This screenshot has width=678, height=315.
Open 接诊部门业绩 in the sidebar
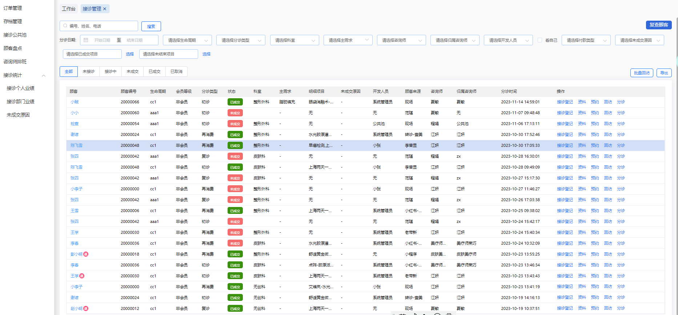pos(20,101)
